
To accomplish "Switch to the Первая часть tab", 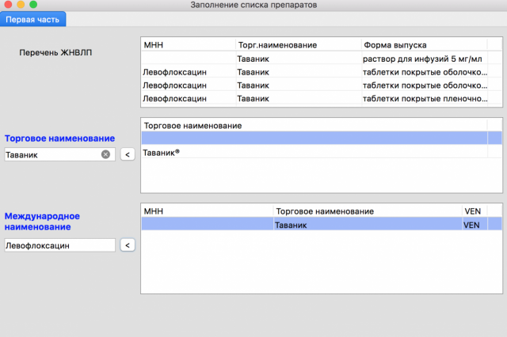I will 32,19.
